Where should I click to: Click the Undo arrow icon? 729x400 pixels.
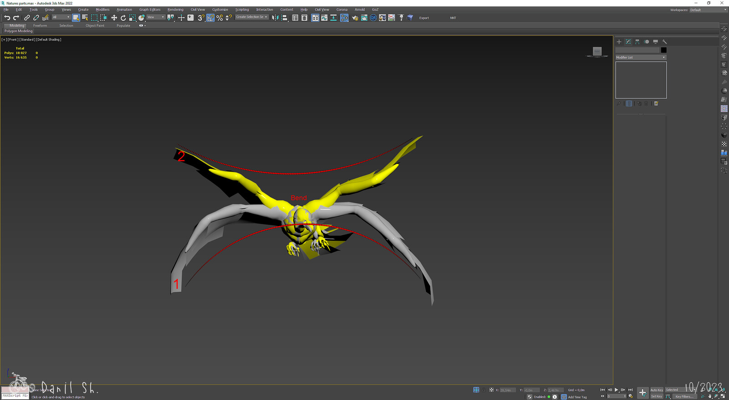7,18
